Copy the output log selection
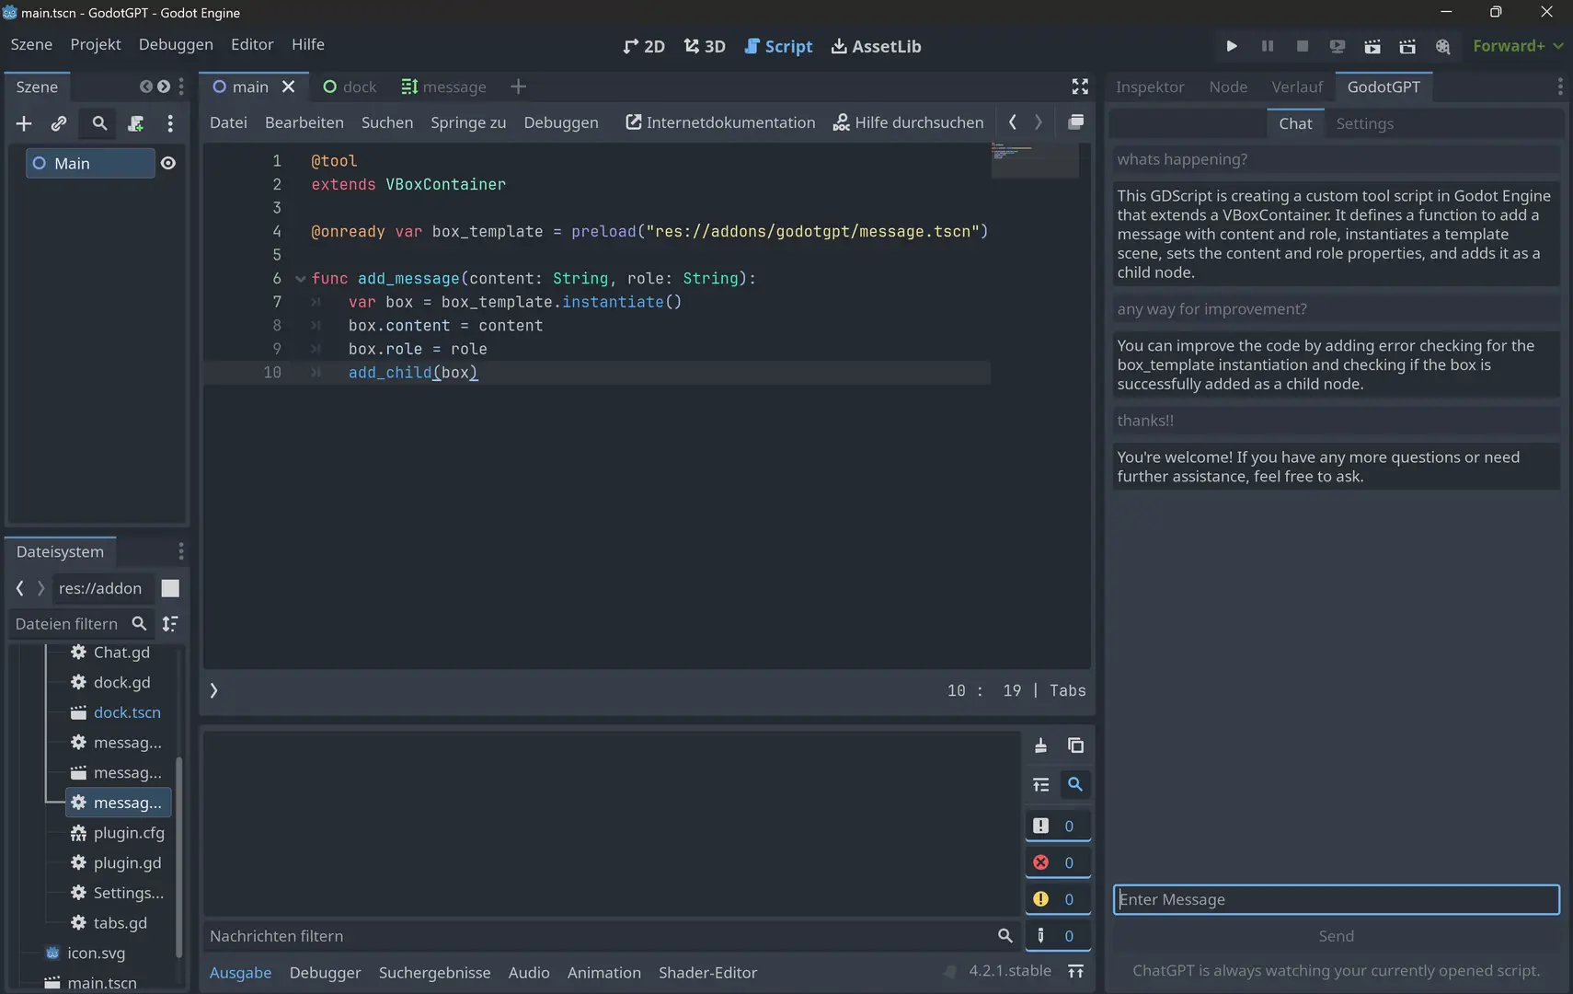The width and height of the screenshot is (1573, 994). [x=1075, y=745]
